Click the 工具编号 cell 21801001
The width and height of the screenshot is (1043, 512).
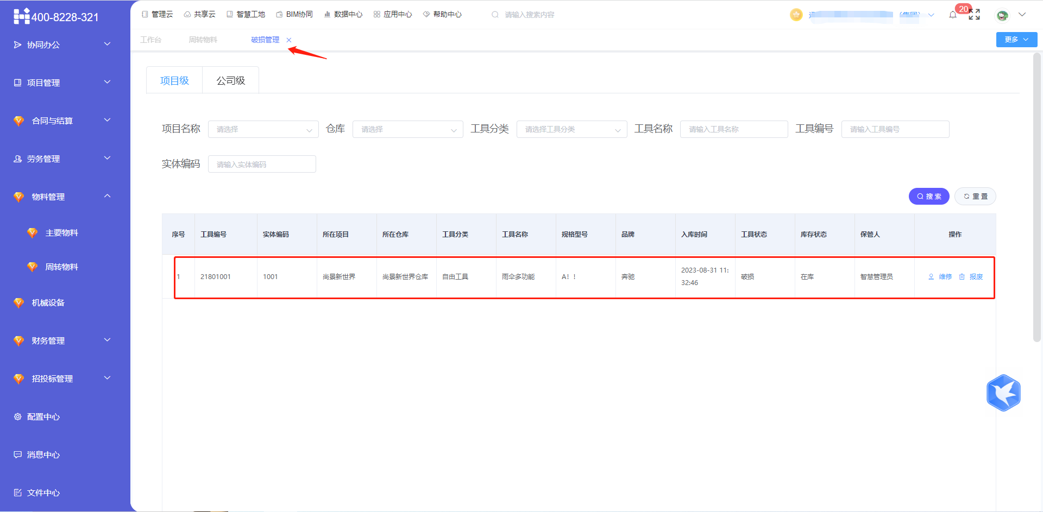216,277
